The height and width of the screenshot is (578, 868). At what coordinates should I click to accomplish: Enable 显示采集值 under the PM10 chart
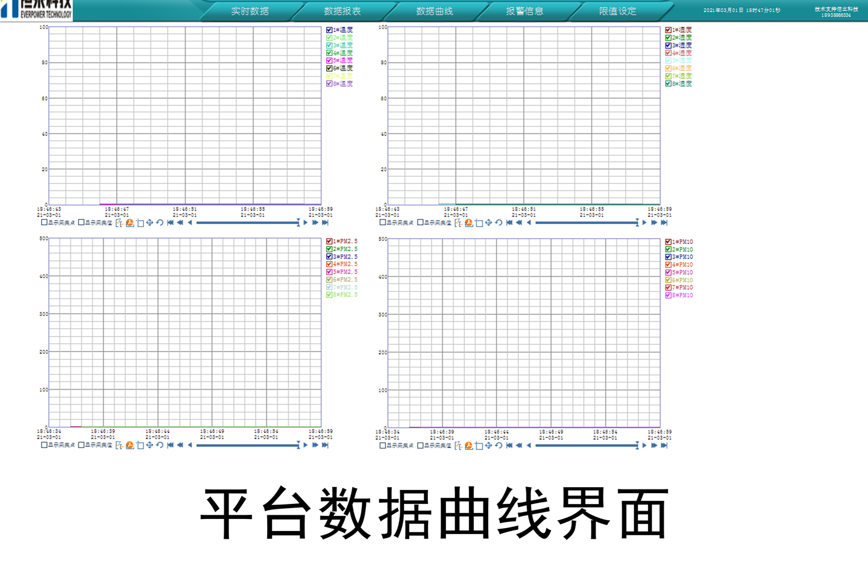[x=420, y=446]
